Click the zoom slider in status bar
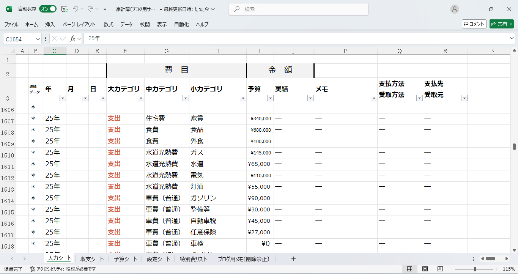The height and width of the screenshot is (274, 518). pos(474,269)
